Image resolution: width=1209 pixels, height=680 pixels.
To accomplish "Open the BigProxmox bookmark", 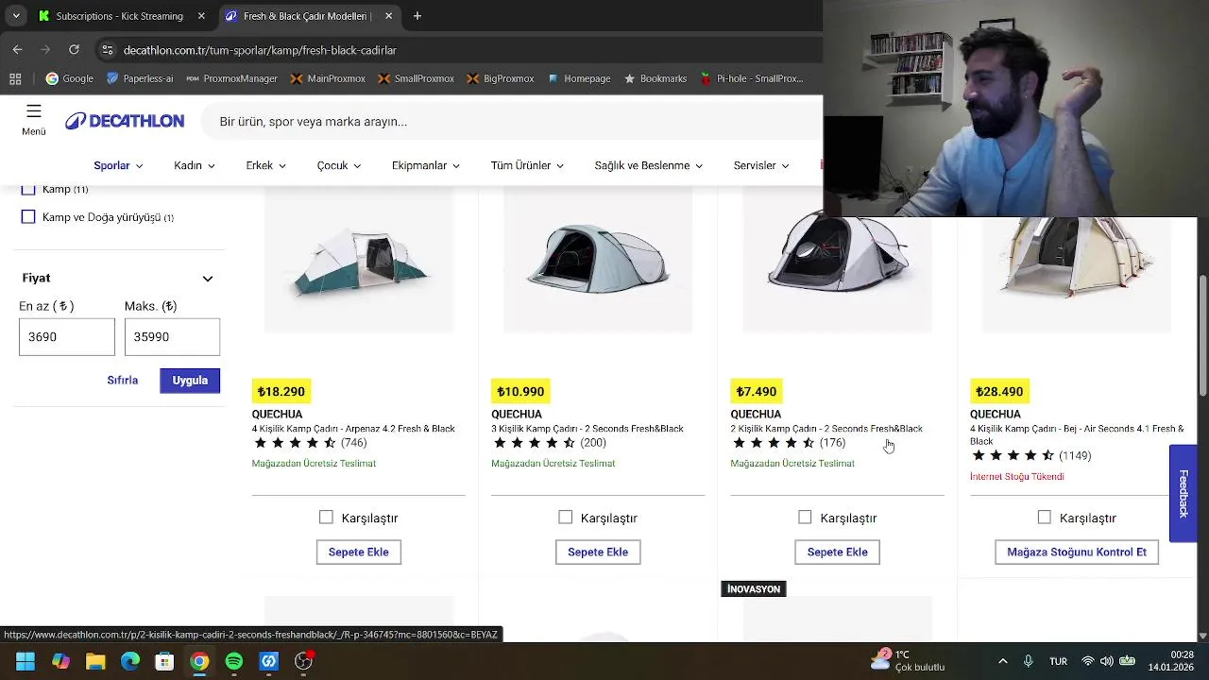I will [501, 78].
